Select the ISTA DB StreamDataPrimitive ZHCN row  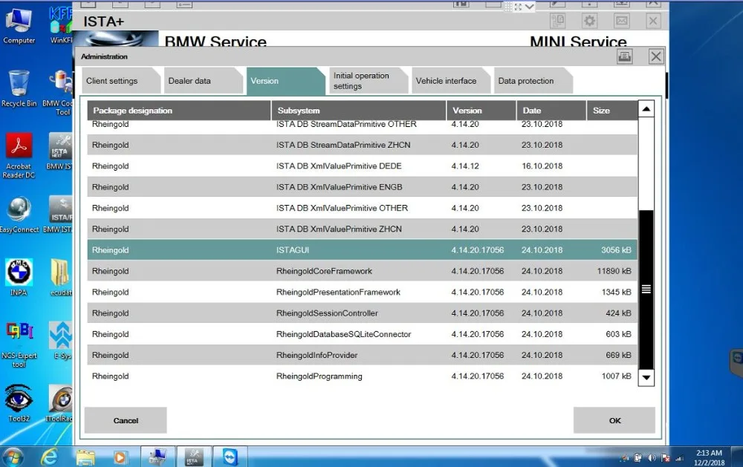[362, 145]
